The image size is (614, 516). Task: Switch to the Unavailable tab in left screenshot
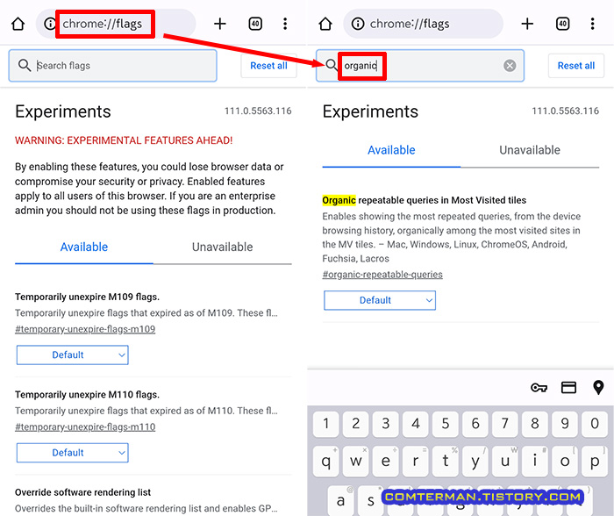click(223, 247)
